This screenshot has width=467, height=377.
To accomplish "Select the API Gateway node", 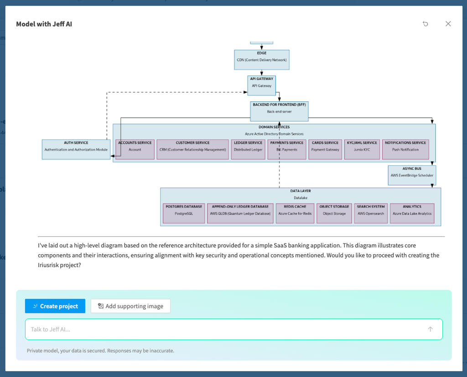I will coord(261,85).
